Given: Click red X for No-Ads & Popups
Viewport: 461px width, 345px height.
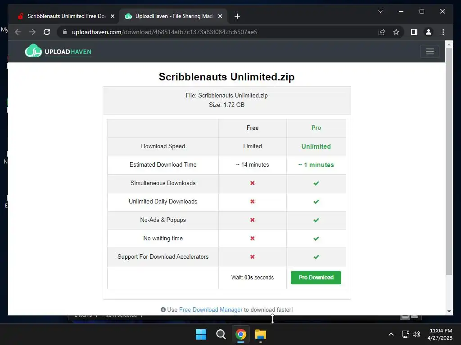Looking at the screenshot, I should (252, 220).
